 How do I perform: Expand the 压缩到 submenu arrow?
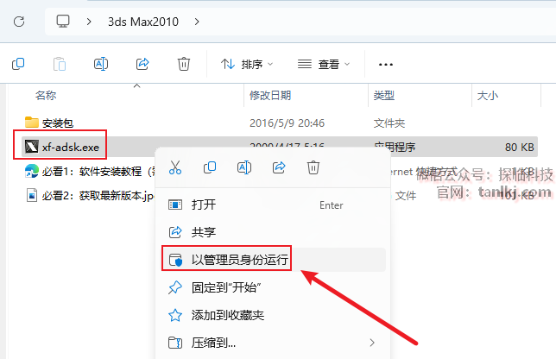point(372,343)
